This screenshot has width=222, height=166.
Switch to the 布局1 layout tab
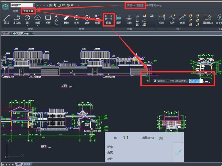27,164
